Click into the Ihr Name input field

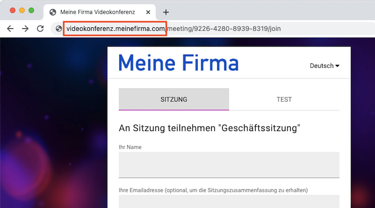(229, 164)
